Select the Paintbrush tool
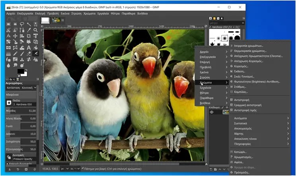Screen dimensions: 296x176 [x=22, y=54]
